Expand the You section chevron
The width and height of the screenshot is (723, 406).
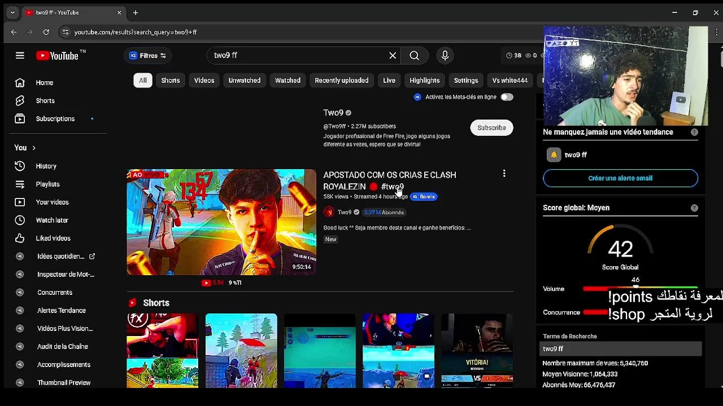point(34,148)
